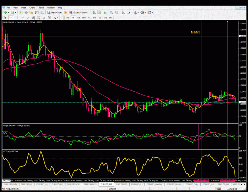
Task: Switch to the GBPUSD,Monthly chart tab
Action: (x=154, y=184)
